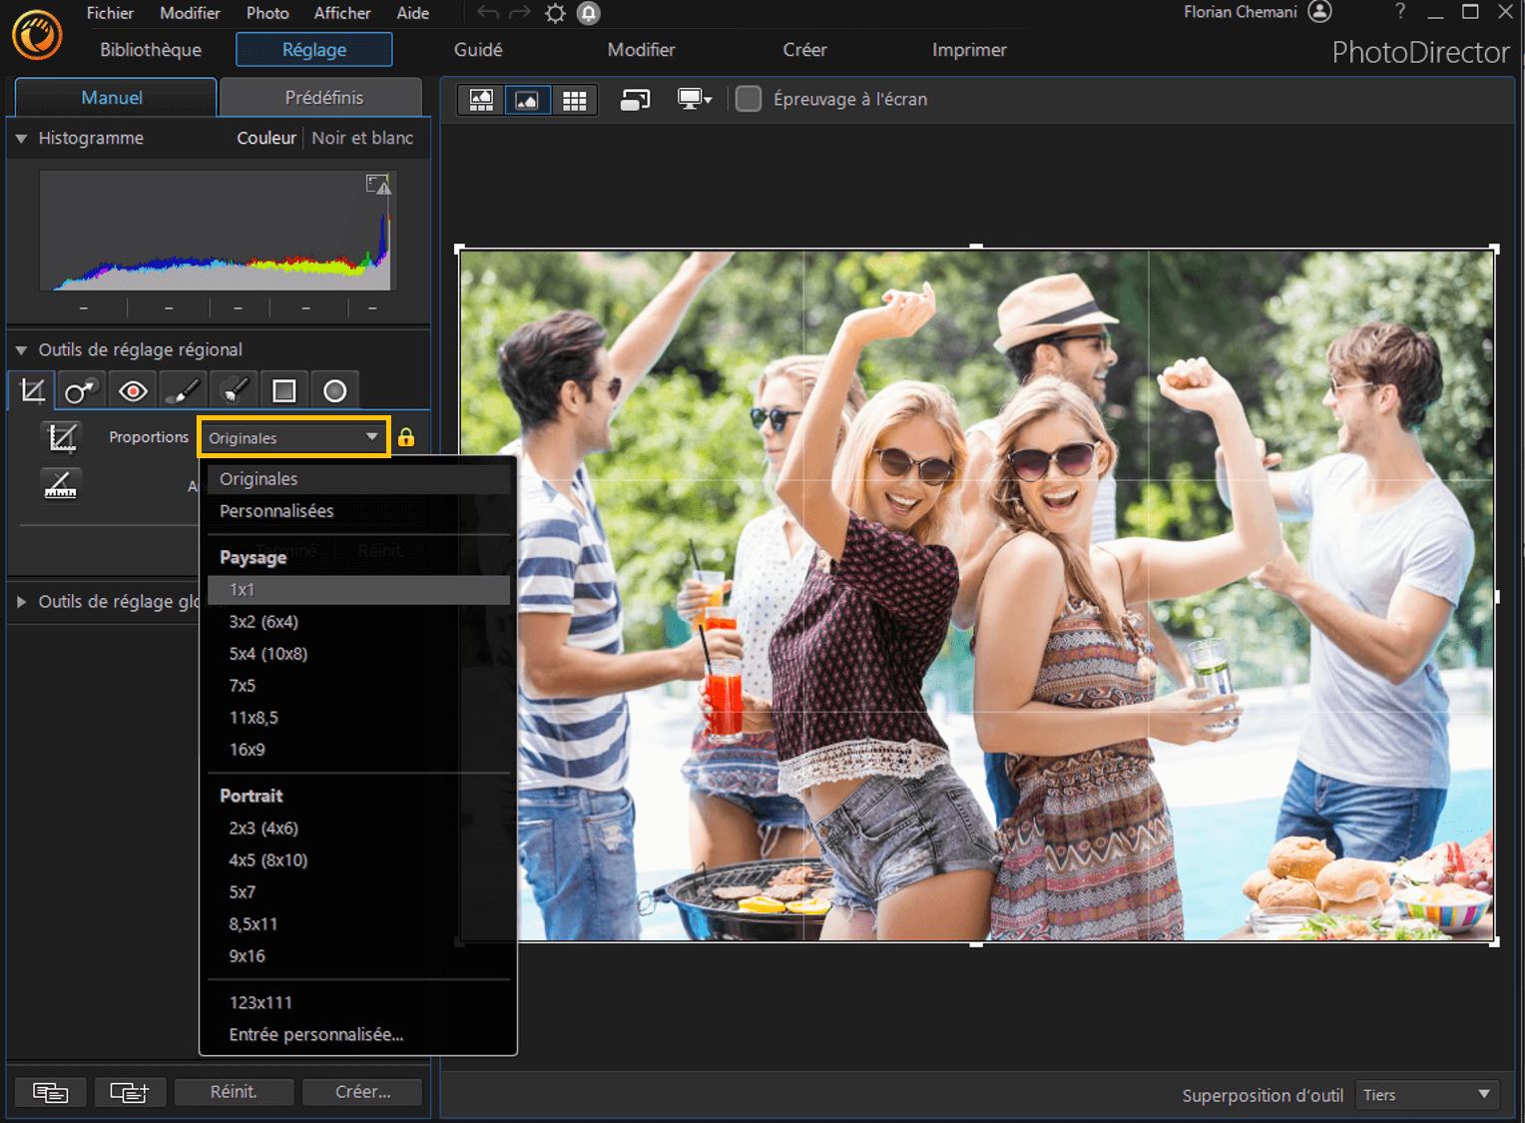The width and height of the screenshot is (1525, 1123).
Task: Click the Créer... button
Action: tap(361, 1091)
